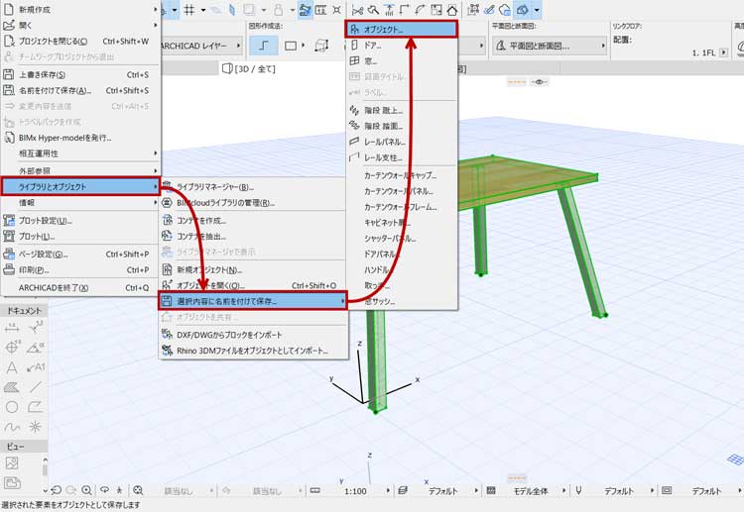Select the Spline tool icon
Image resolution: width=744 pixels, height=512 pixels.
point(12,427)
